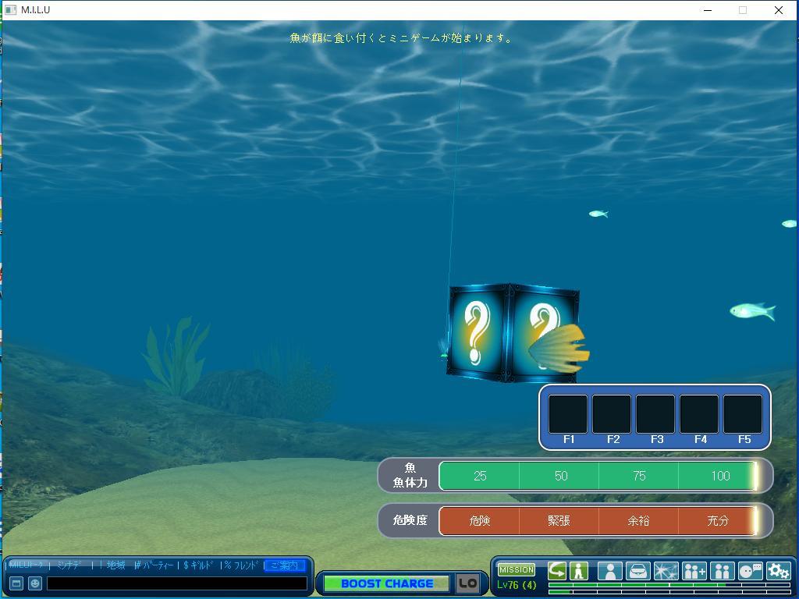Toggle the LO boost mode button
This screenshot has width=799, height=599.
[467, 583]
